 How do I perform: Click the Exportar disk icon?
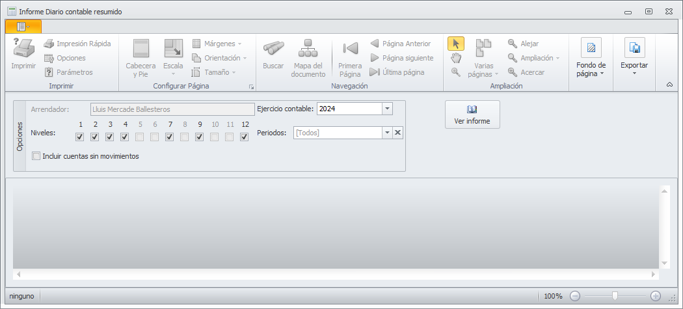click(x=635, y=47)
